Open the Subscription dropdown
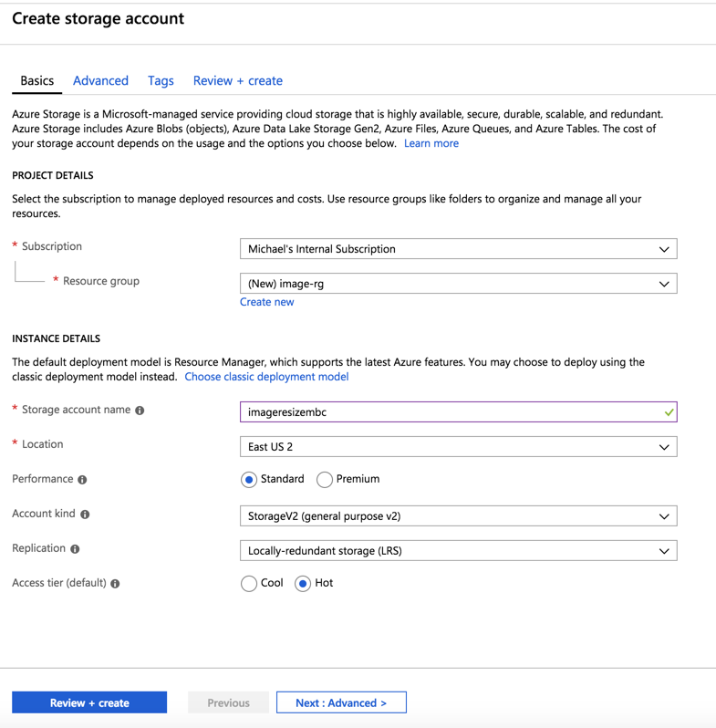 coord(458,249)
